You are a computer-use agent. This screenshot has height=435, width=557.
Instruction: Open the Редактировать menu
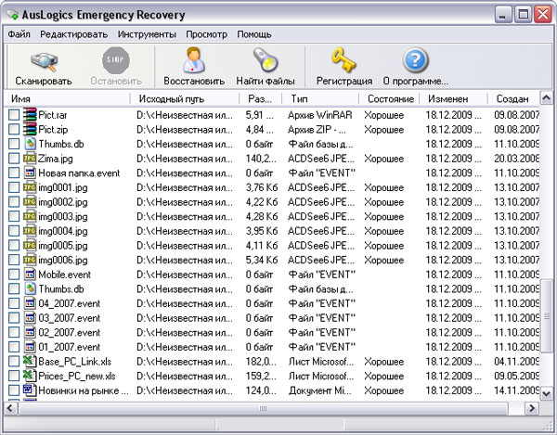(x=74, y=34)
